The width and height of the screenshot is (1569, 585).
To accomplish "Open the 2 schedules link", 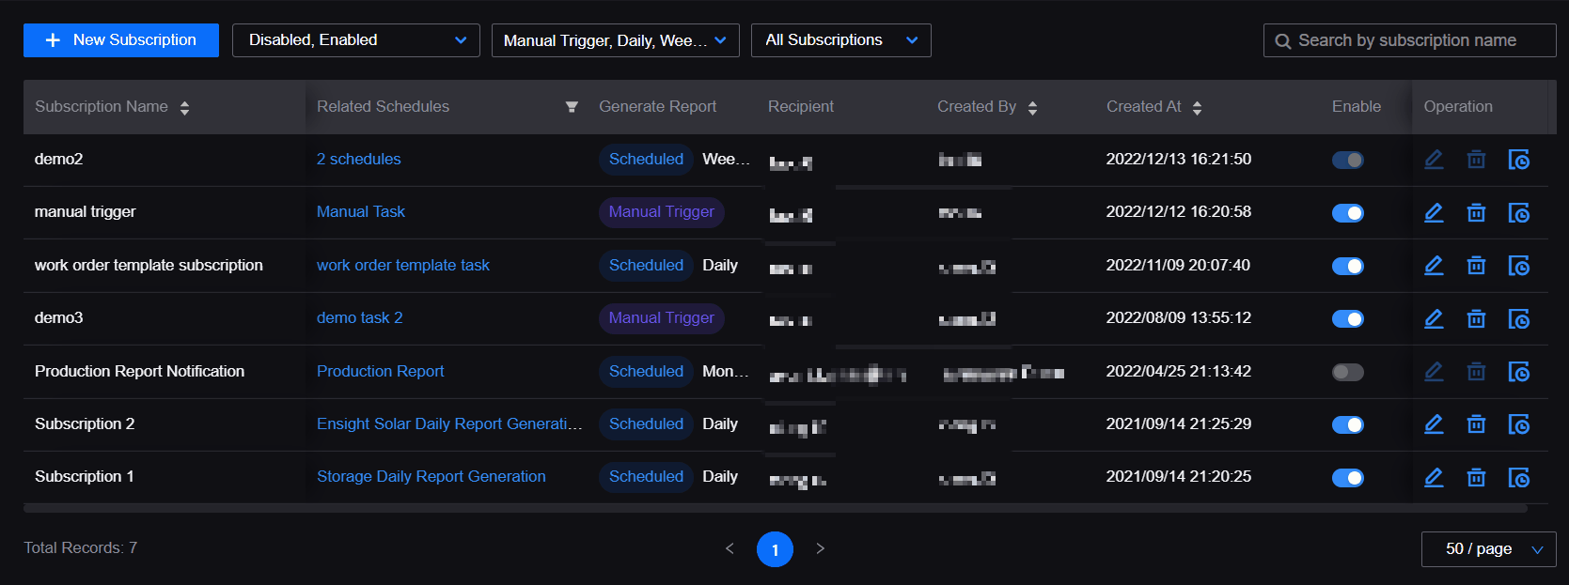I will point(359,160).
